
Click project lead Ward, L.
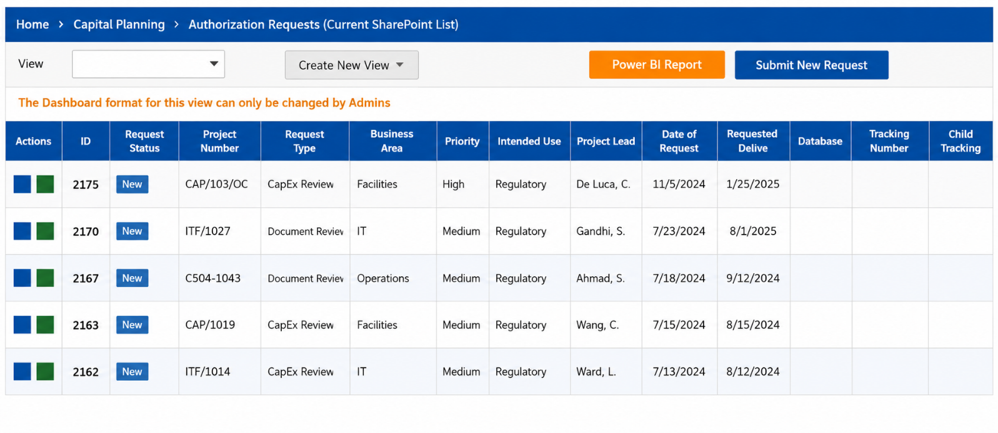(x=596, y=372)
